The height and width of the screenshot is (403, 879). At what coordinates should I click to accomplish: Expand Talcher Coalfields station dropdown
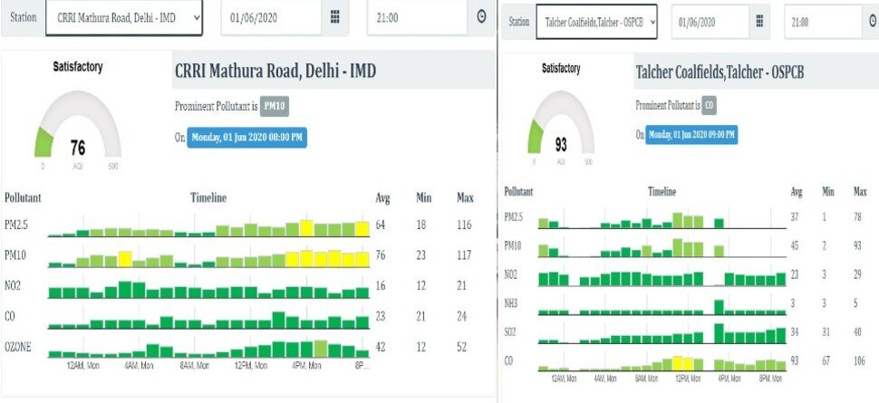pyautogui.click(x=596, y=22)
